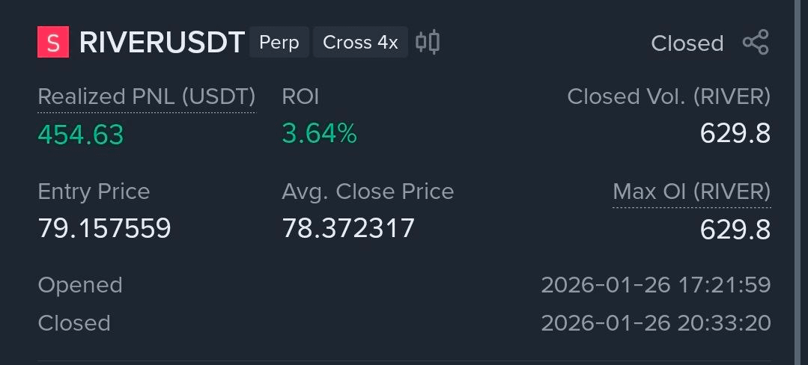808x365 pixels.
Task: Click the ROI label
Action: coord(300,96)
